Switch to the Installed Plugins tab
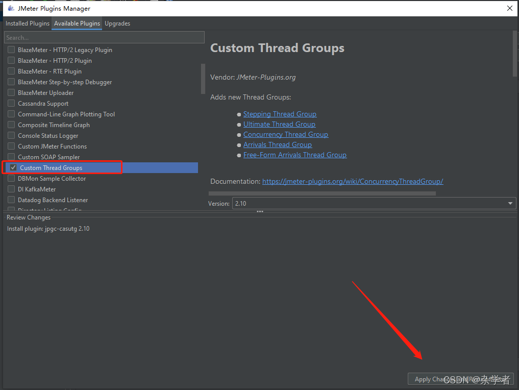 27,23
